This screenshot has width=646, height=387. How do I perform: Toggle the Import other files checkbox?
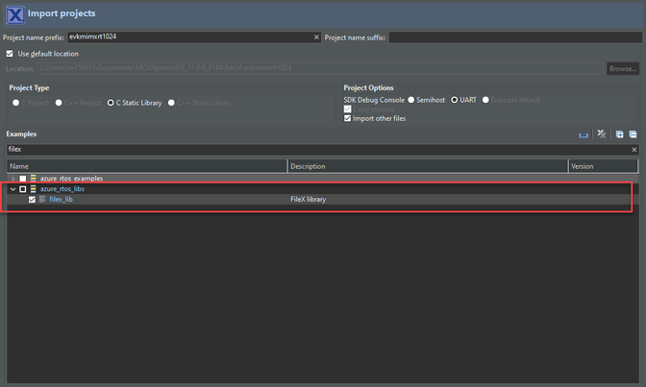pyautogui.click(x=347, y=118)
